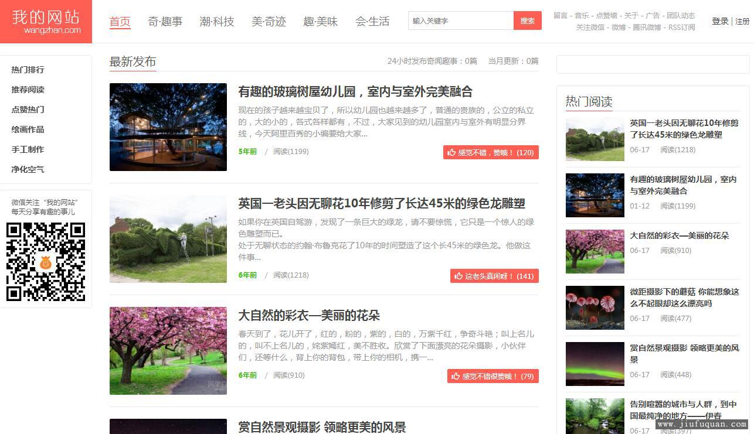Viewport: 754px width, 434px height.
Task: Like the article with 感觉不错,赞哦 (120) button
Action: [491, 152]
